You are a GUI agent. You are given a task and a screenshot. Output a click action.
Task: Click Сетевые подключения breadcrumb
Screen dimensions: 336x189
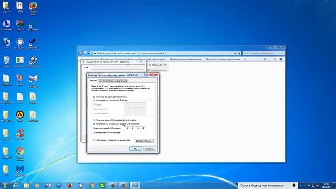(151, 53)
